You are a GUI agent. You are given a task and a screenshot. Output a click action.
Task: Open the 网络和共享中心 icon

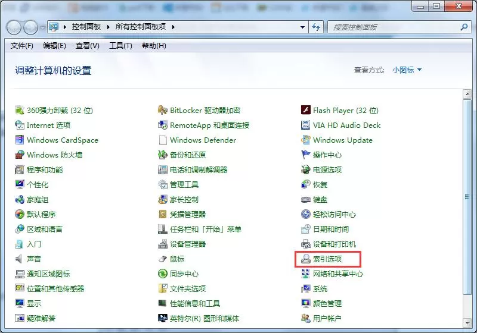[305, 274]
